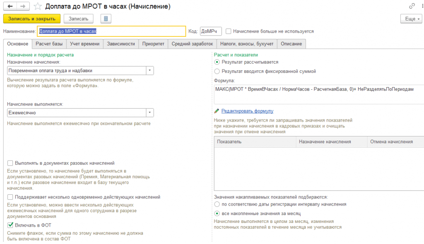This screenshot has width=424, height=244.
Task: Add to favorites with the star icon
Action: point(38,6)
